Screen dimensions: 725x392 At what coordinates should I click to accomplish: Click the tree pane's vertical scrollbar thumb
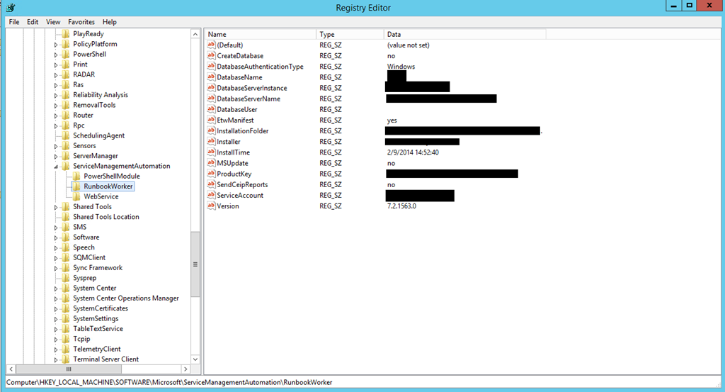tap(195, 264)
